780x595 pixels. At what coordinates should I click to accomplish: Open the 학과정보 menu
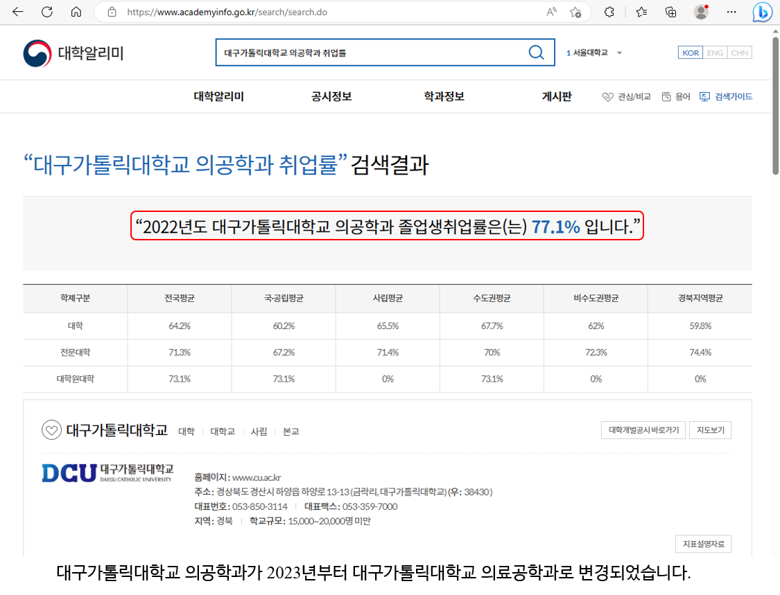coord(444,96)
